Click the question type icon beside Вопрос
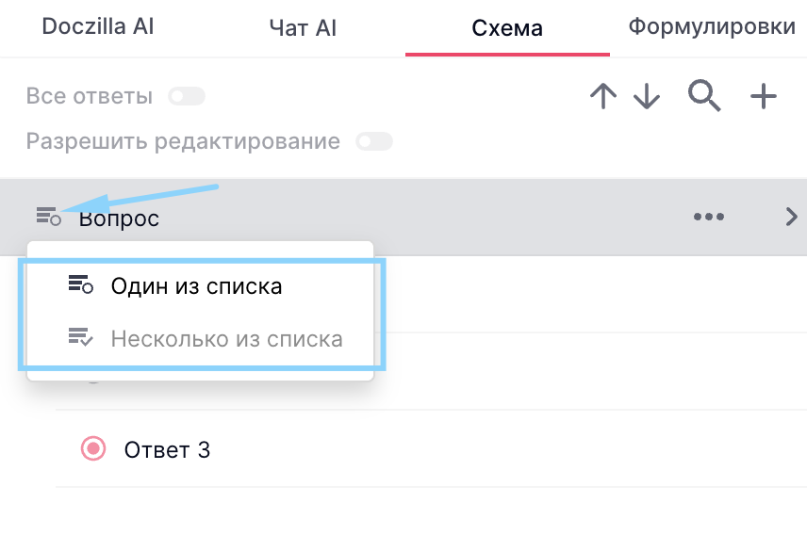807x535 pixels. [x=49, y=218]
